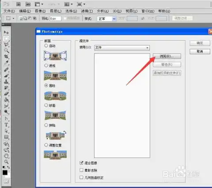Choose the 自动 layout radio button
Screen dimensions: 212x188
46,46
